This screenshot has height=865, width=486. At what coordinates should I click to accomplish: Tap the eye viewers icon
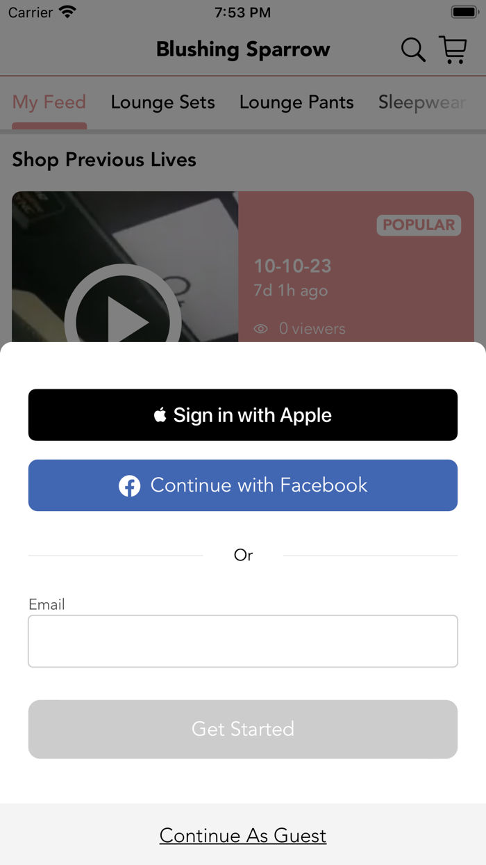[x=261, y=329]
